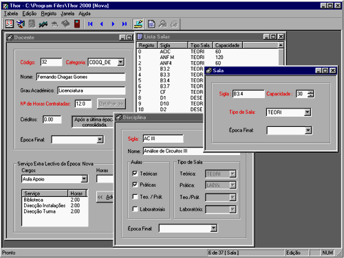Click the first toolbar icon with red figures

point(10,24)
